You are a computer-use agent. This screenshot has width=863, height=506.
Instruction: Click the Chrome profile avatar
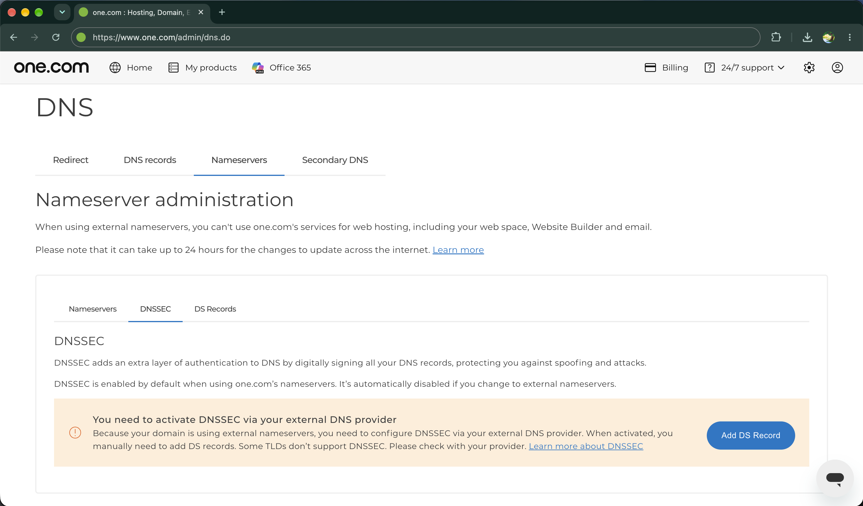click(828, 37)
